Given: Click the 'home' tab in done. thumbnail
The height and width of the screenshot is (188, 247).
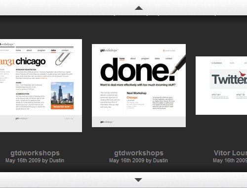Looking at the screenshot, I should [x=122, y=58].
